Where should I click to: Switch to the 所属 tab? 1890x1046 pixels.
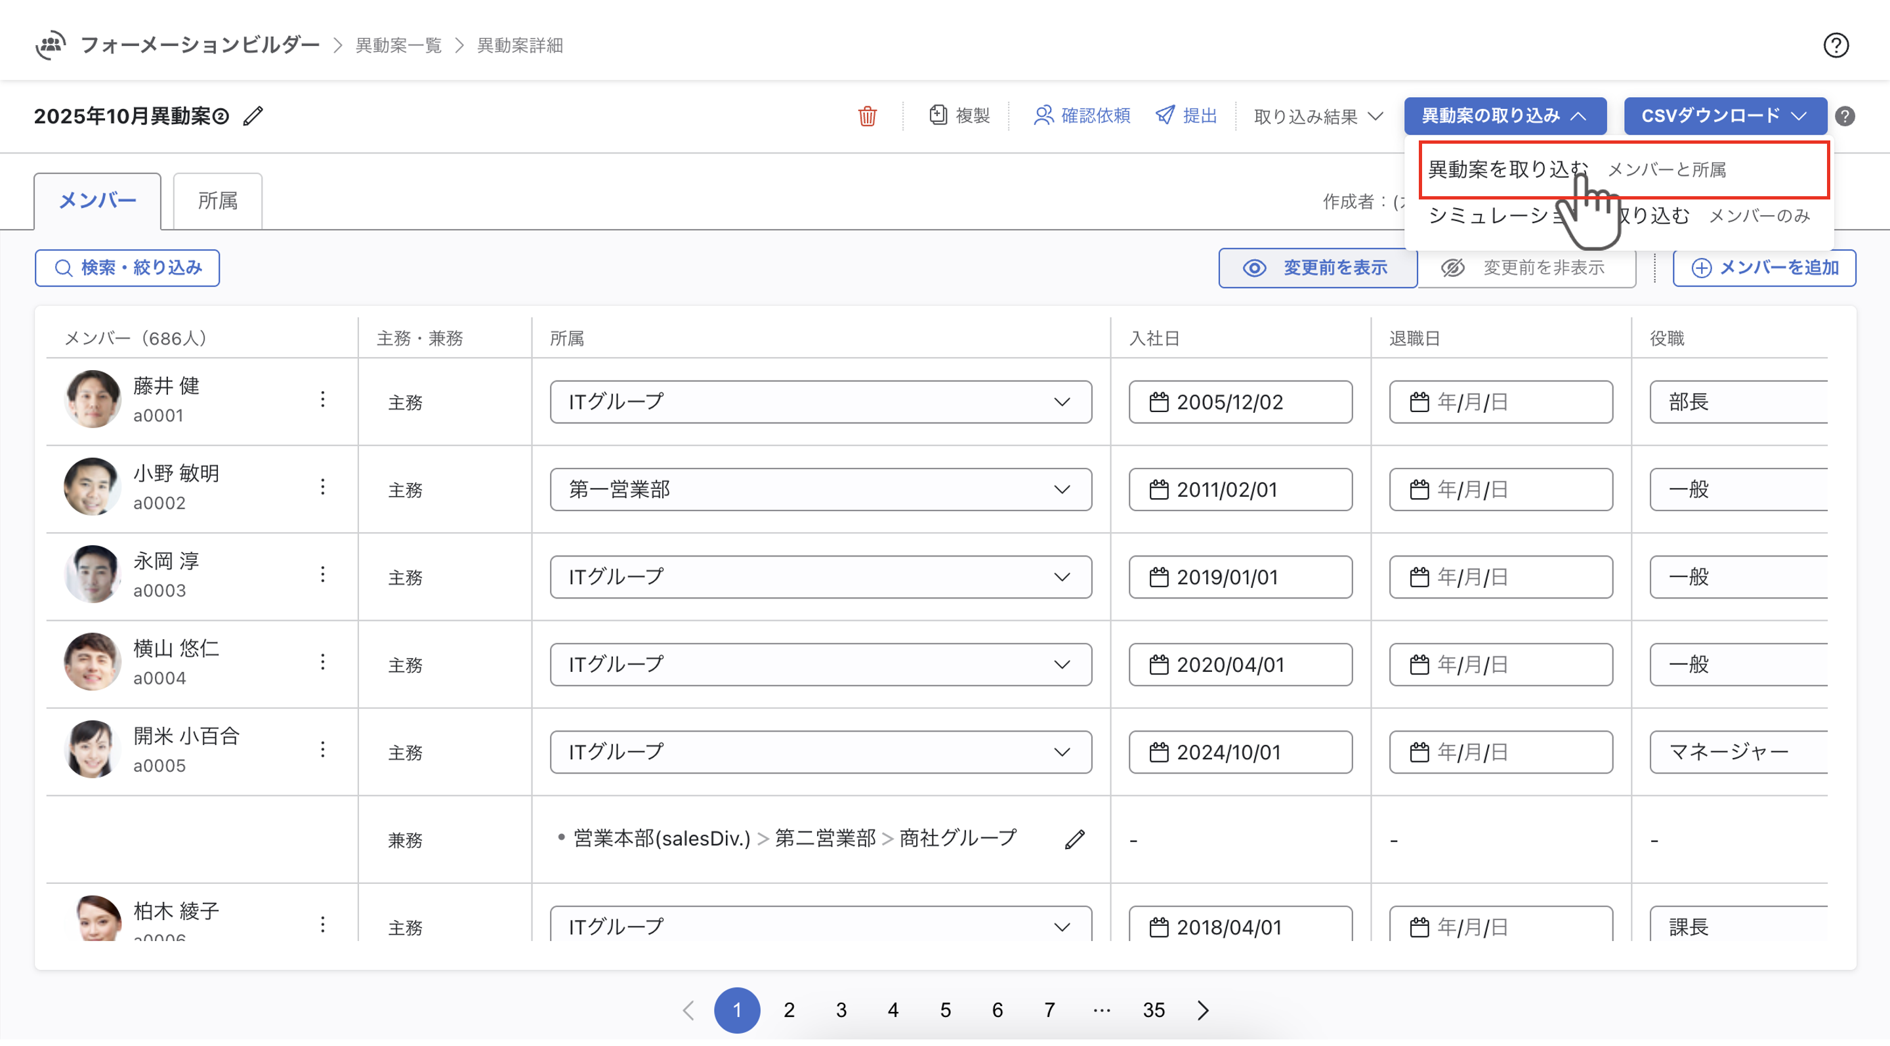(218, 201)
